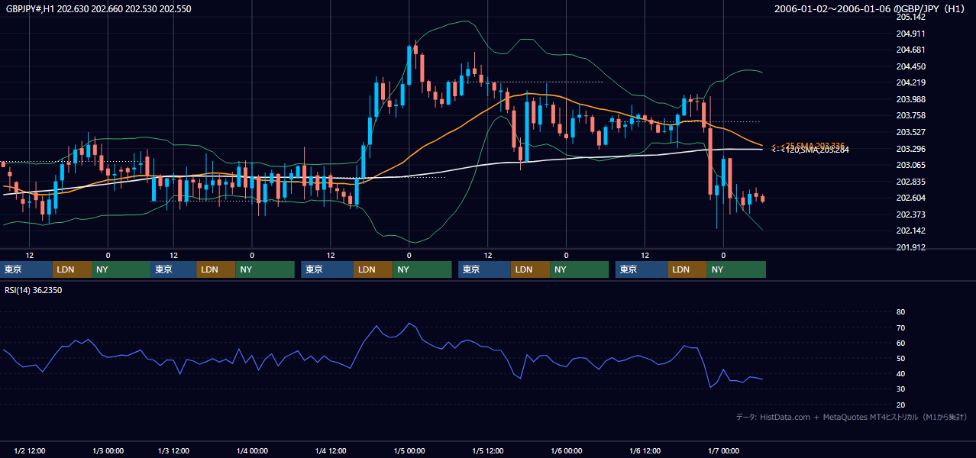Click price axis label 202.835
Screen dimensions: 976x458
click(x=910, y=182)
